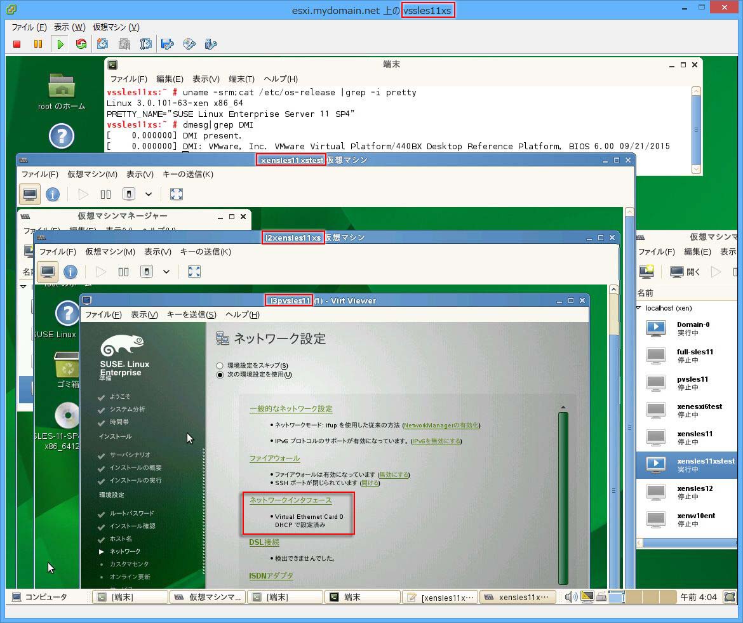Viewport: 743px width, 623px height.
Task: Open 仮想マシン(V) menu in VMware console
Action: coord(116,27)
